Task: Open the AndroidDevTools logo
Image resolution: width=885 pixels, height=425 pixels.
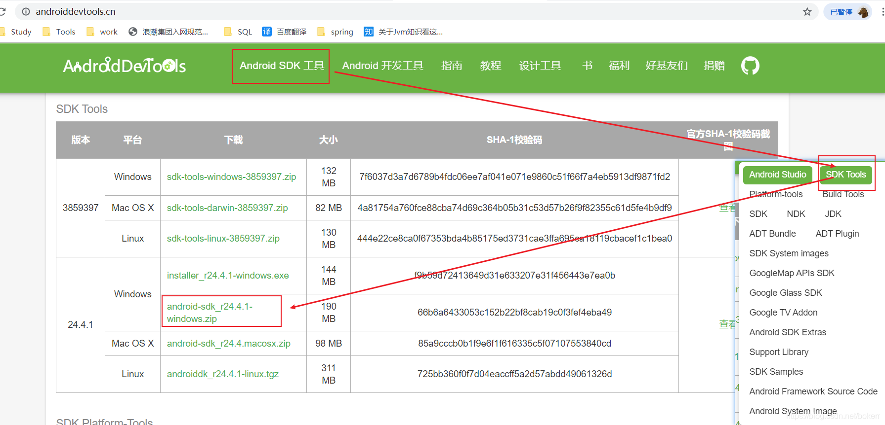Action: [x=125, y=66]
